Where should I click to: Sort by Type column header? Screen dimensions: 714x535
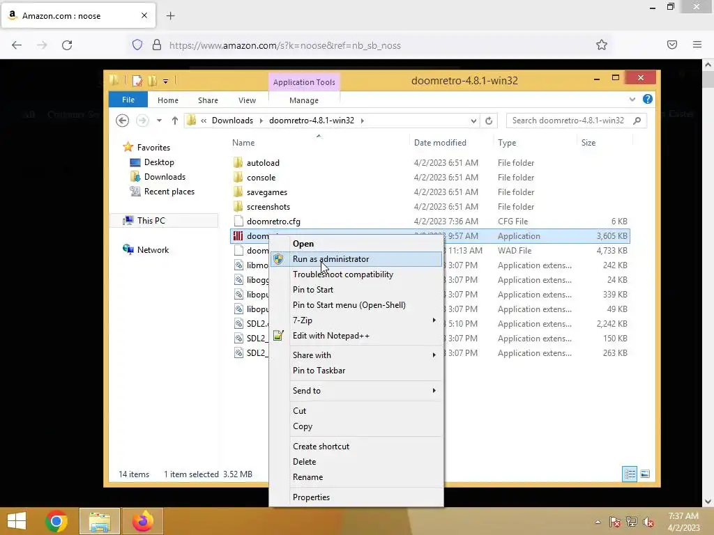pyautogui.click(x=535, y=142)
